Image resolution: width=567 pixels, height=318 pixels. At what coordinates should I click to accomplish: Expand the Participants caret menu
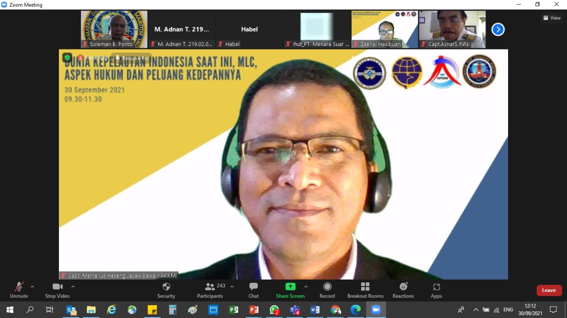click(232, 287)
